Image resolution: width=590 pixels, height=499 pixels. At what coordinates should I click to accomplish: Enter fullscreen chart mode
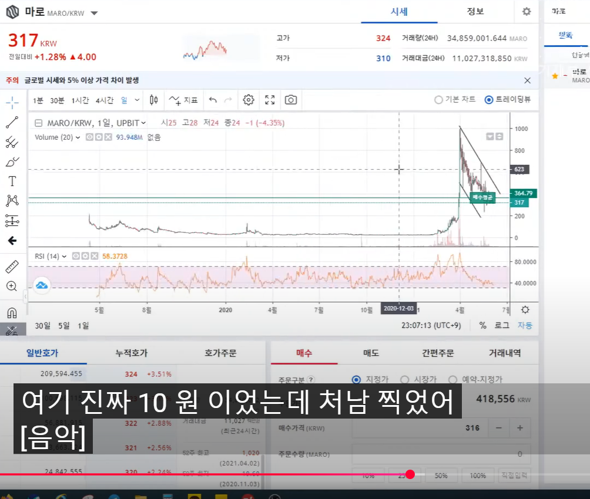pyautogui.click(x=270, y=100)
